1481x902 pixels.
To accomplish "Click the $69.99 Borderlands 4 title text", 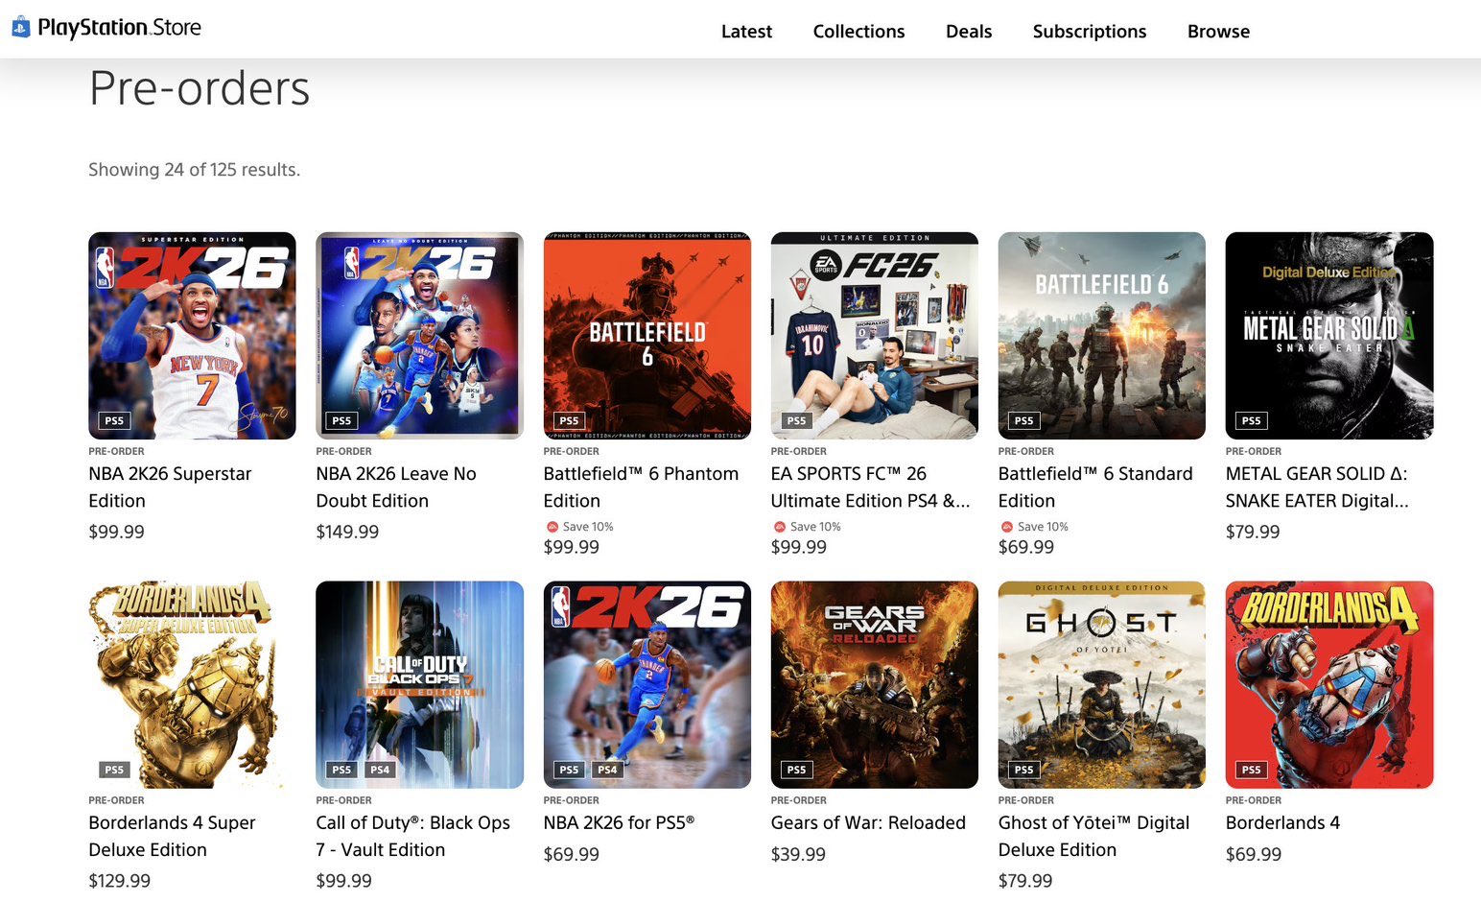I will pyautogui.click(x=1282, y=822).
